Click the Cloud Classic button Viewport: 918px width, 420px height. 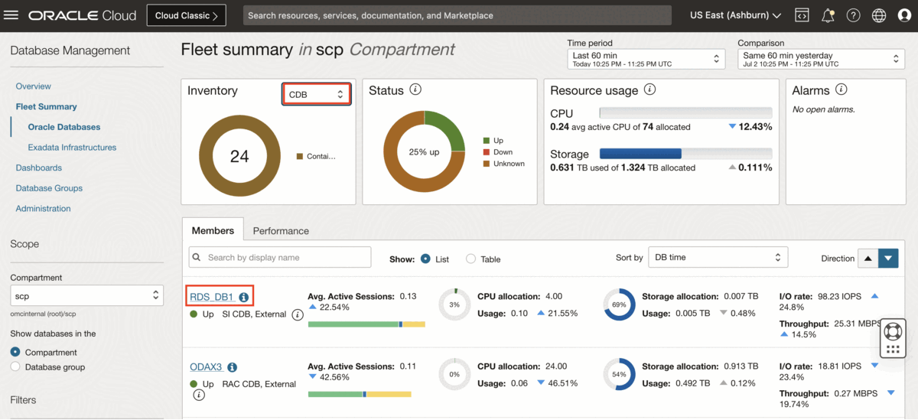(186, 15)
